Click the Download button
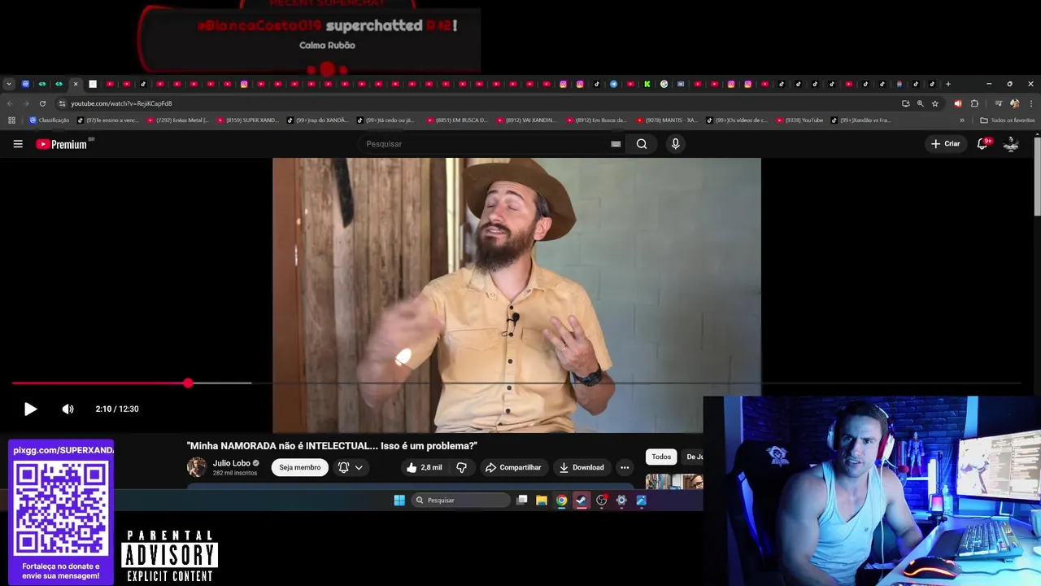1041x586 pixels. [581, 467]
